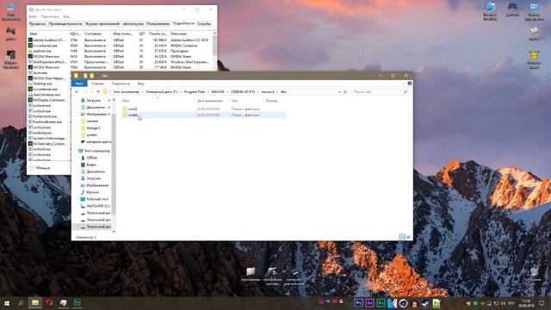Open Recycle Bin on desktop
551x310 pixels.
534,274
